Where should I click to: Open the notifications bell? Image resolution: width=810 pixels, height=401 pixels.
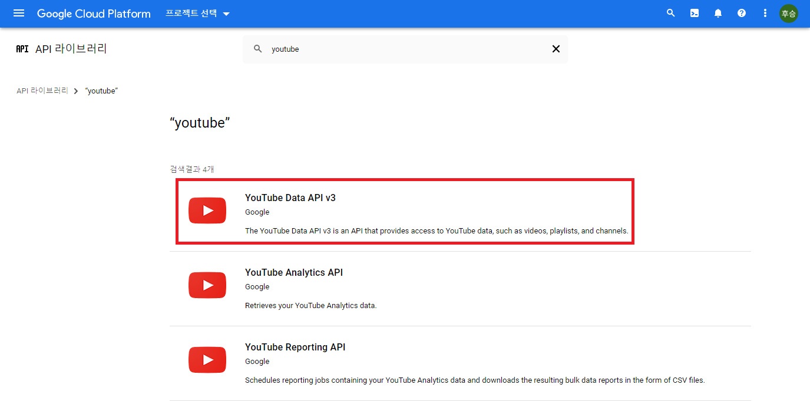[718, 13]
